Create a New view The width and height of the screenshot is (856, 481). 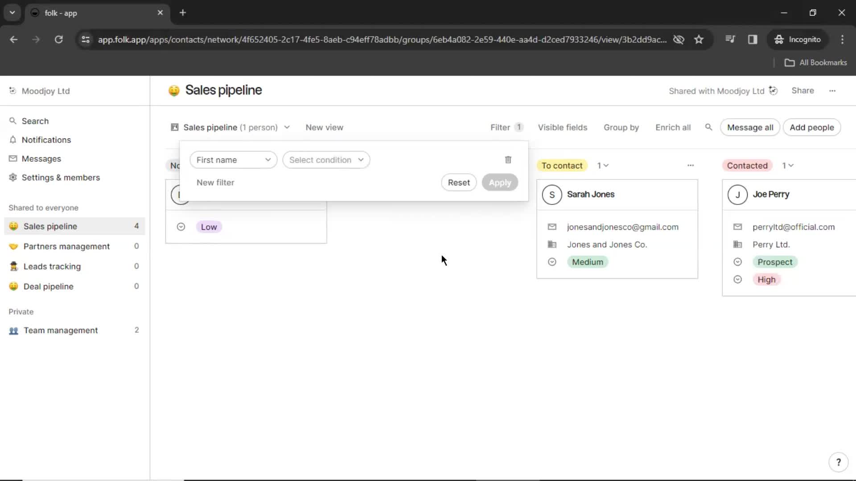click(x=324, y=127)
